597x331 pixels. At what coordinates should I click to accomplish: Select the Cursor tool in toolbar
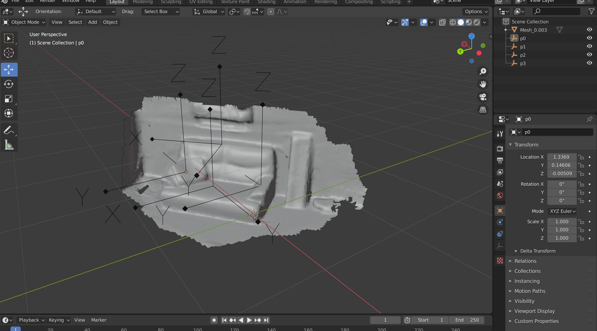(x=9, y=53)
